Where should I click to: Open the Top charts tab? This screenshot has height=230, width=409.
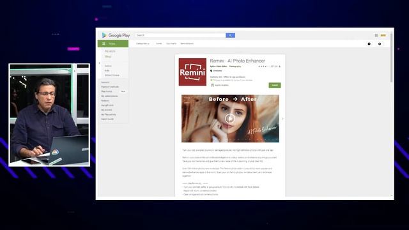(x=171, y=43)
